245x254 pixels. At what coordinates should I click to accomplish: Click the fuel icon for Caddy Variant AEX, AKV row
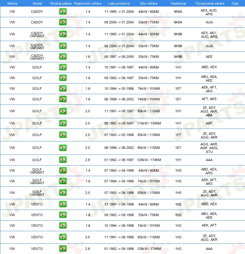(x=63, y=34)
